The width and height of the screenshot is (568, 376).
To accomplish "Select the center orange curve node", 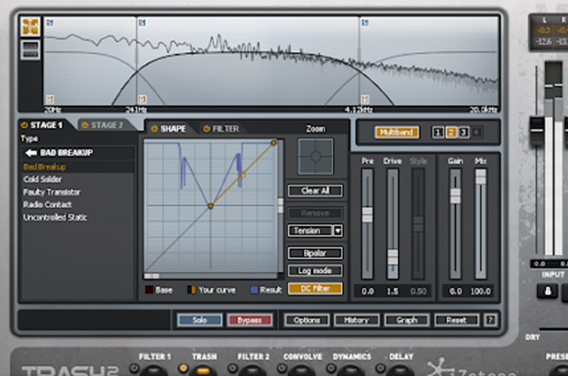I will pos(211,206).
